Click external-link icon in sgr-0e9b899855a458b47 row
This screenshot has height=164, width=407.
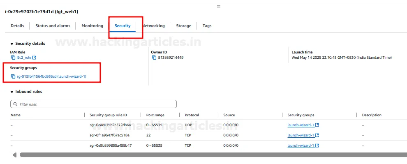tap(317, 146)
